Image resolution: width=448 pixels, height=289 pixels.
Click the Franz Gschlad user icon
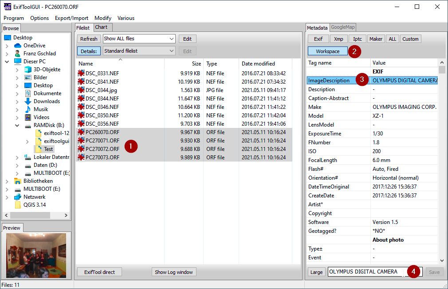pyautogui.click(x=18, y=54)
